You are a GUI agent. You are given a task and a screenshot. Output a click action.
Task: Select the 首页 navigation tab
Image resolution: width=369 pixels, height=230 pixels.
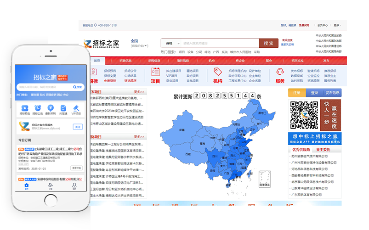coord(97,61)
